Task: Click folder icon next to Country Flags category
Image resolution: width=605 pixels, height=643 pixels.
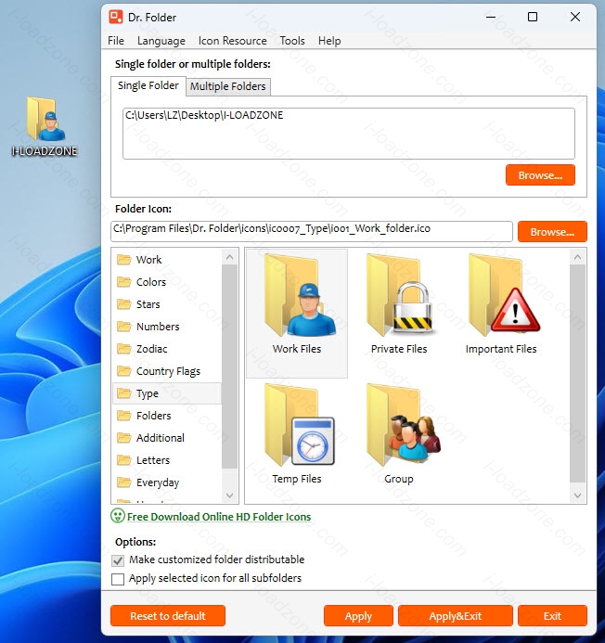Action: tap(123, 371)
